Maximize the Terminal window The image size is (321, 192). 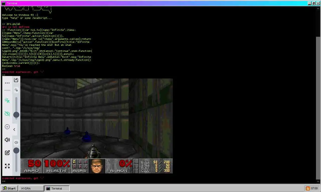pyautogui.click(x=313, y=3)
